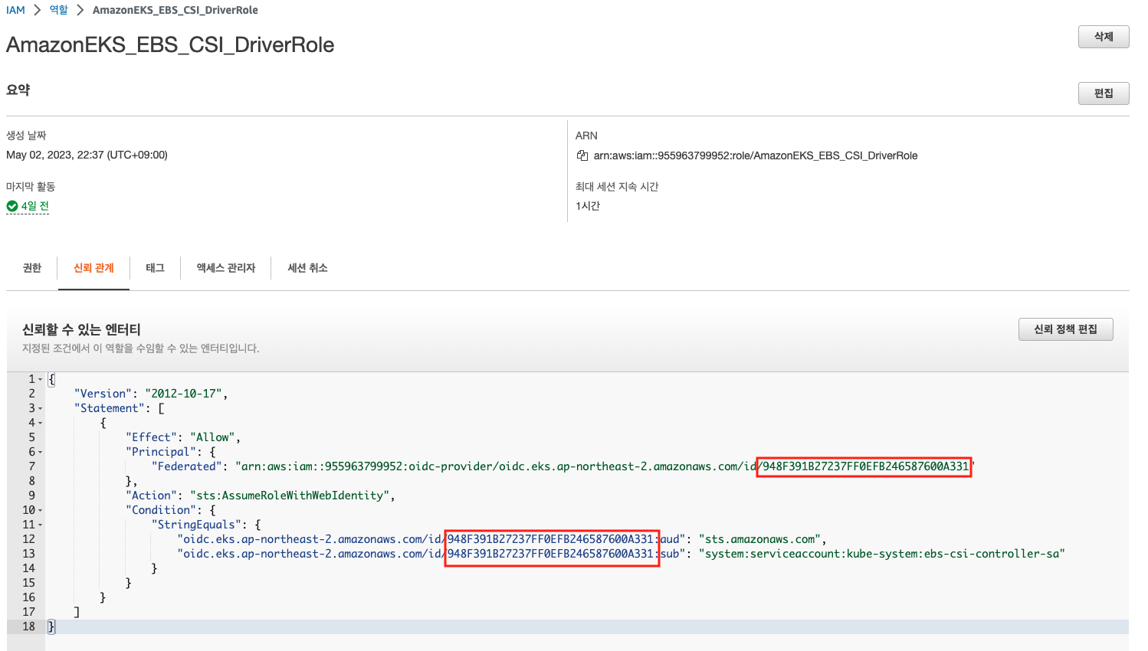Collapse StringEquals fold arrow at line 11

pyautogui.click(x=41, y=525)
